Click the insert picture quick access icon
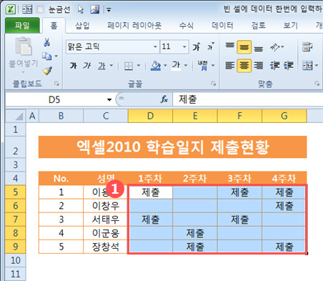Screen dimensions: 323x281 pos(95,9)
